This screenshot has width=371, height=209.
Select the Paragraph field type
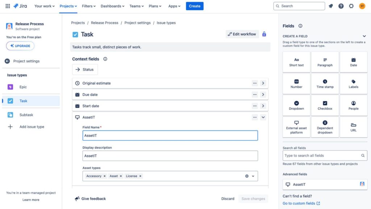(x=325, y=62)
